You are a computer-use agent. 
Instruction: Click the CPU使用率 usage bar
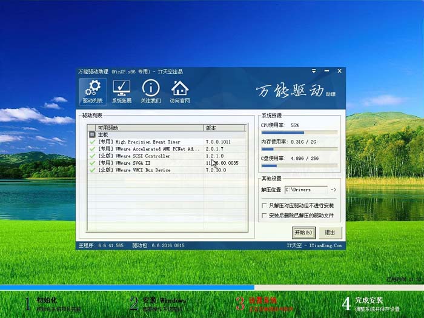(x=299, y=132)
